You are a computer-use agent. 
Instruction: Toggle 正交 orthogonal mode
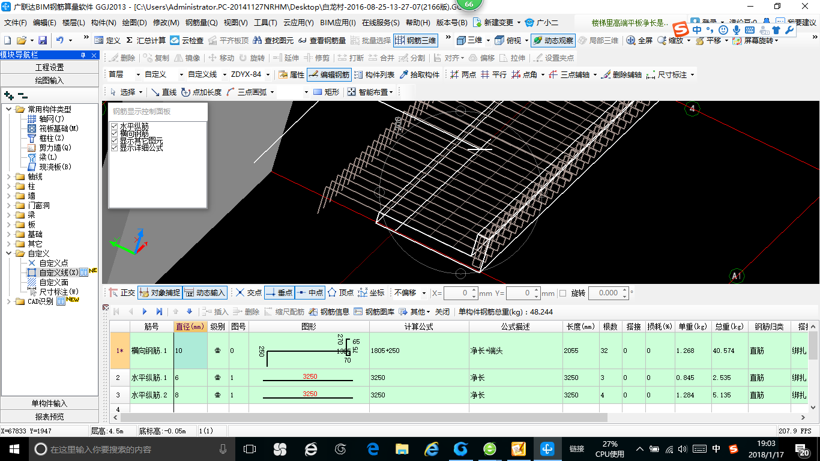[122, 293]
